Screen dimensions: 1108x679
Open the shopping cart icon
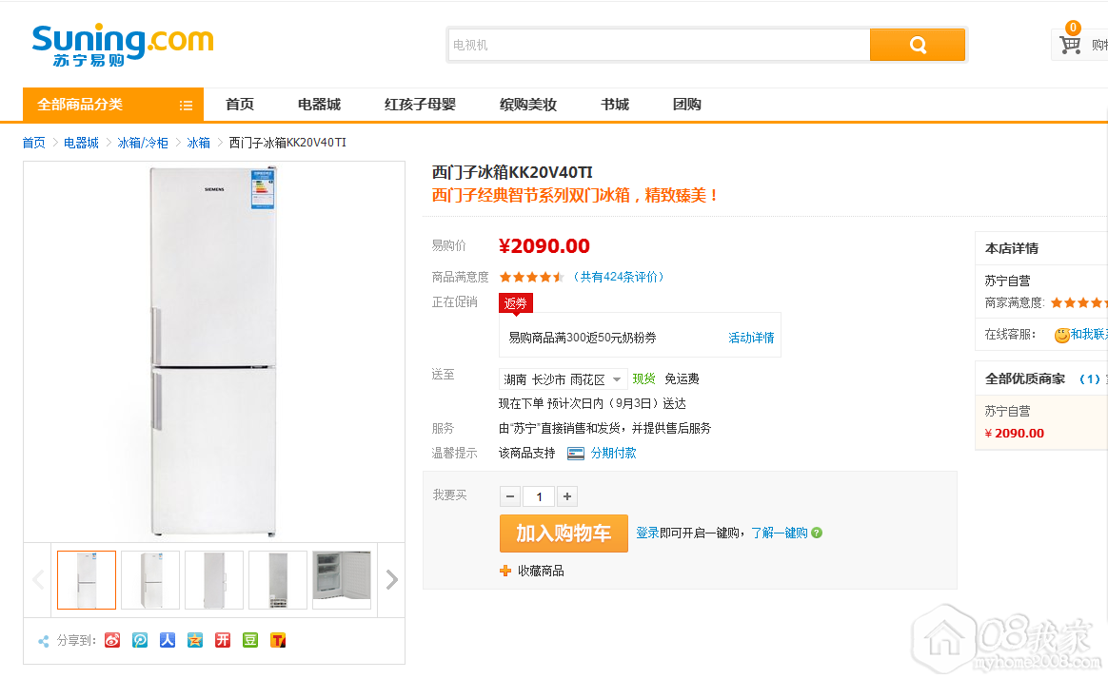[x=1070, y=45]
